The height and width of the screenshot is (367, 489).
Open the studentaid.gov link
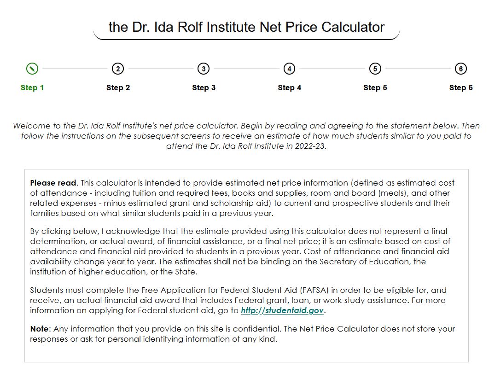[282, 310]
